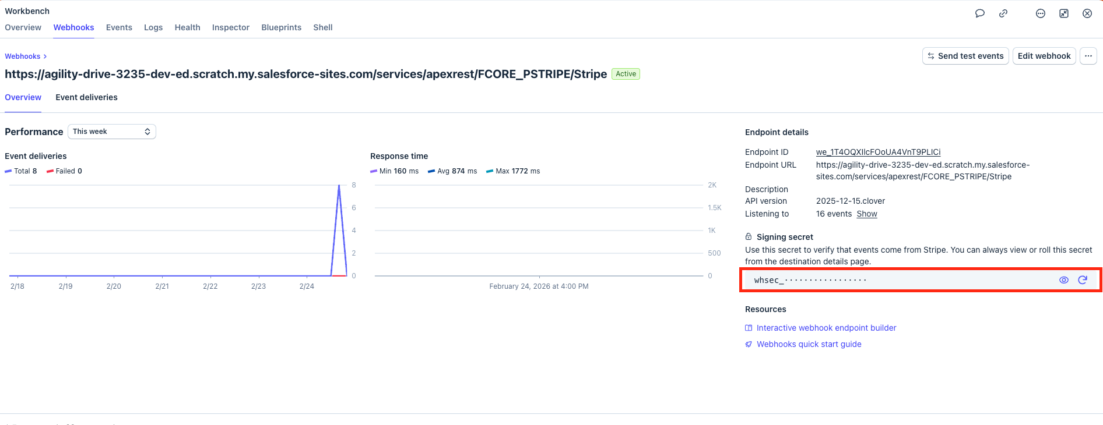This screenshot has height=425, width=1103.
Task: Go back via Webhooks breadcrumb link
Action: coord(23,56)
